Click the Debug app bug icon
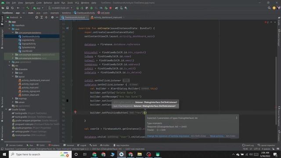 [x=92, y=8]
